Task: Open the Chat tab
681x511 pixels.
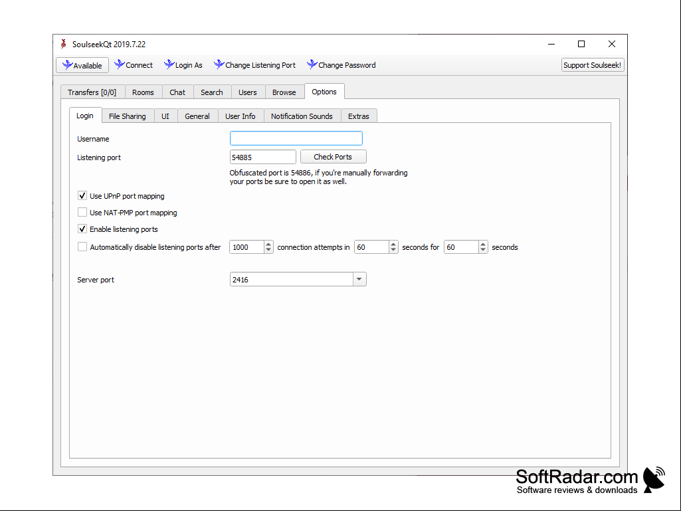Action: point(177,92)
